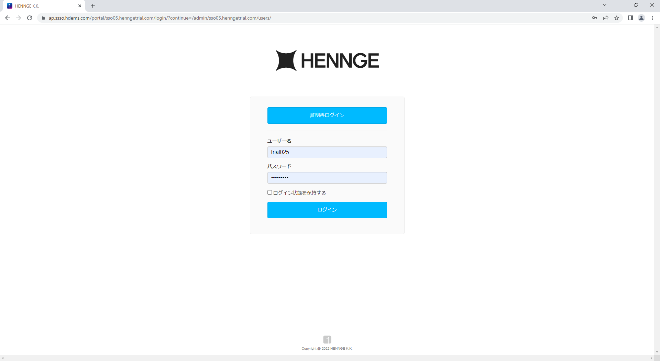Viewport: 660px width, 361px height.
Task: Open the Chrome profile avatar
Action: (641, 18)
